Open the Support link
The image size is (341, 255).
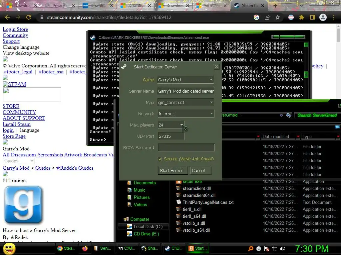[x=11, y=41]
